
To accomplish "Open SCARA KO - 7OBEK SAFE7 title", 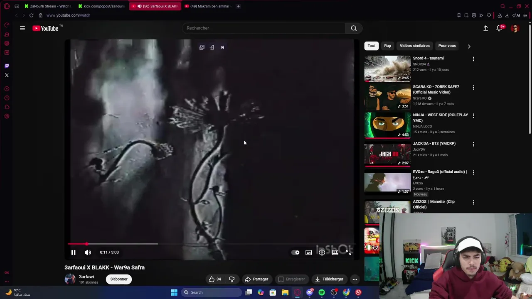I will tap(436, 89).
